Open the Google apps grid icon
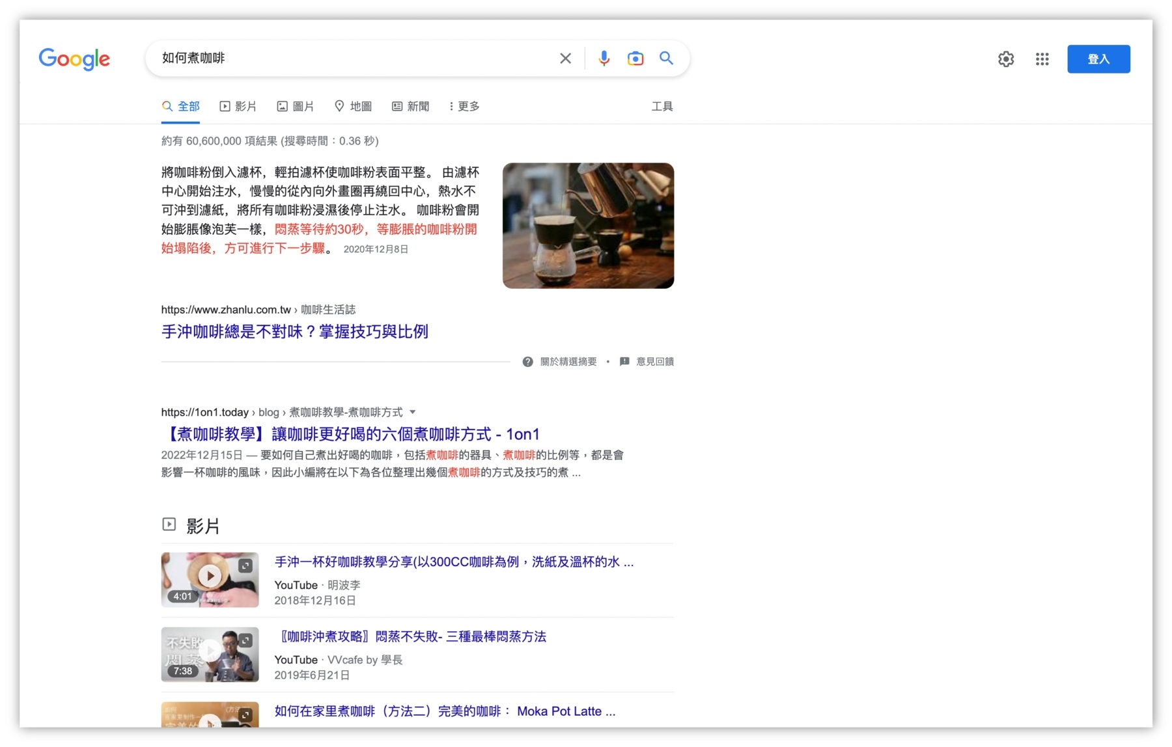The width and height of the screenshot is (1172, 747). pyautogui.click(x=1042, y=59)
